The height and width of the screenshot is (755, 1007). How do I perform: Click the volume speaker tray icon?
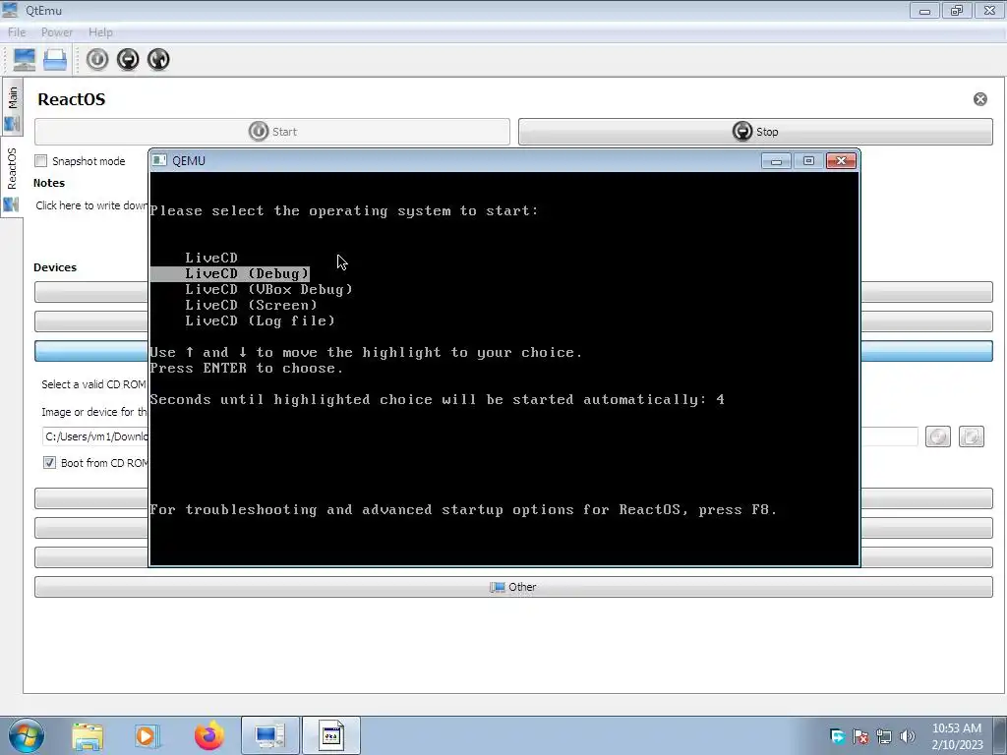tap(908, 735)
